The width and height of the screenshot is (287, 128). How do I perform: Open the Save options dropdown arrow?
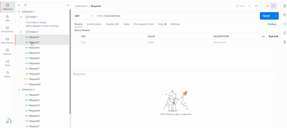[x=249, y=6]
